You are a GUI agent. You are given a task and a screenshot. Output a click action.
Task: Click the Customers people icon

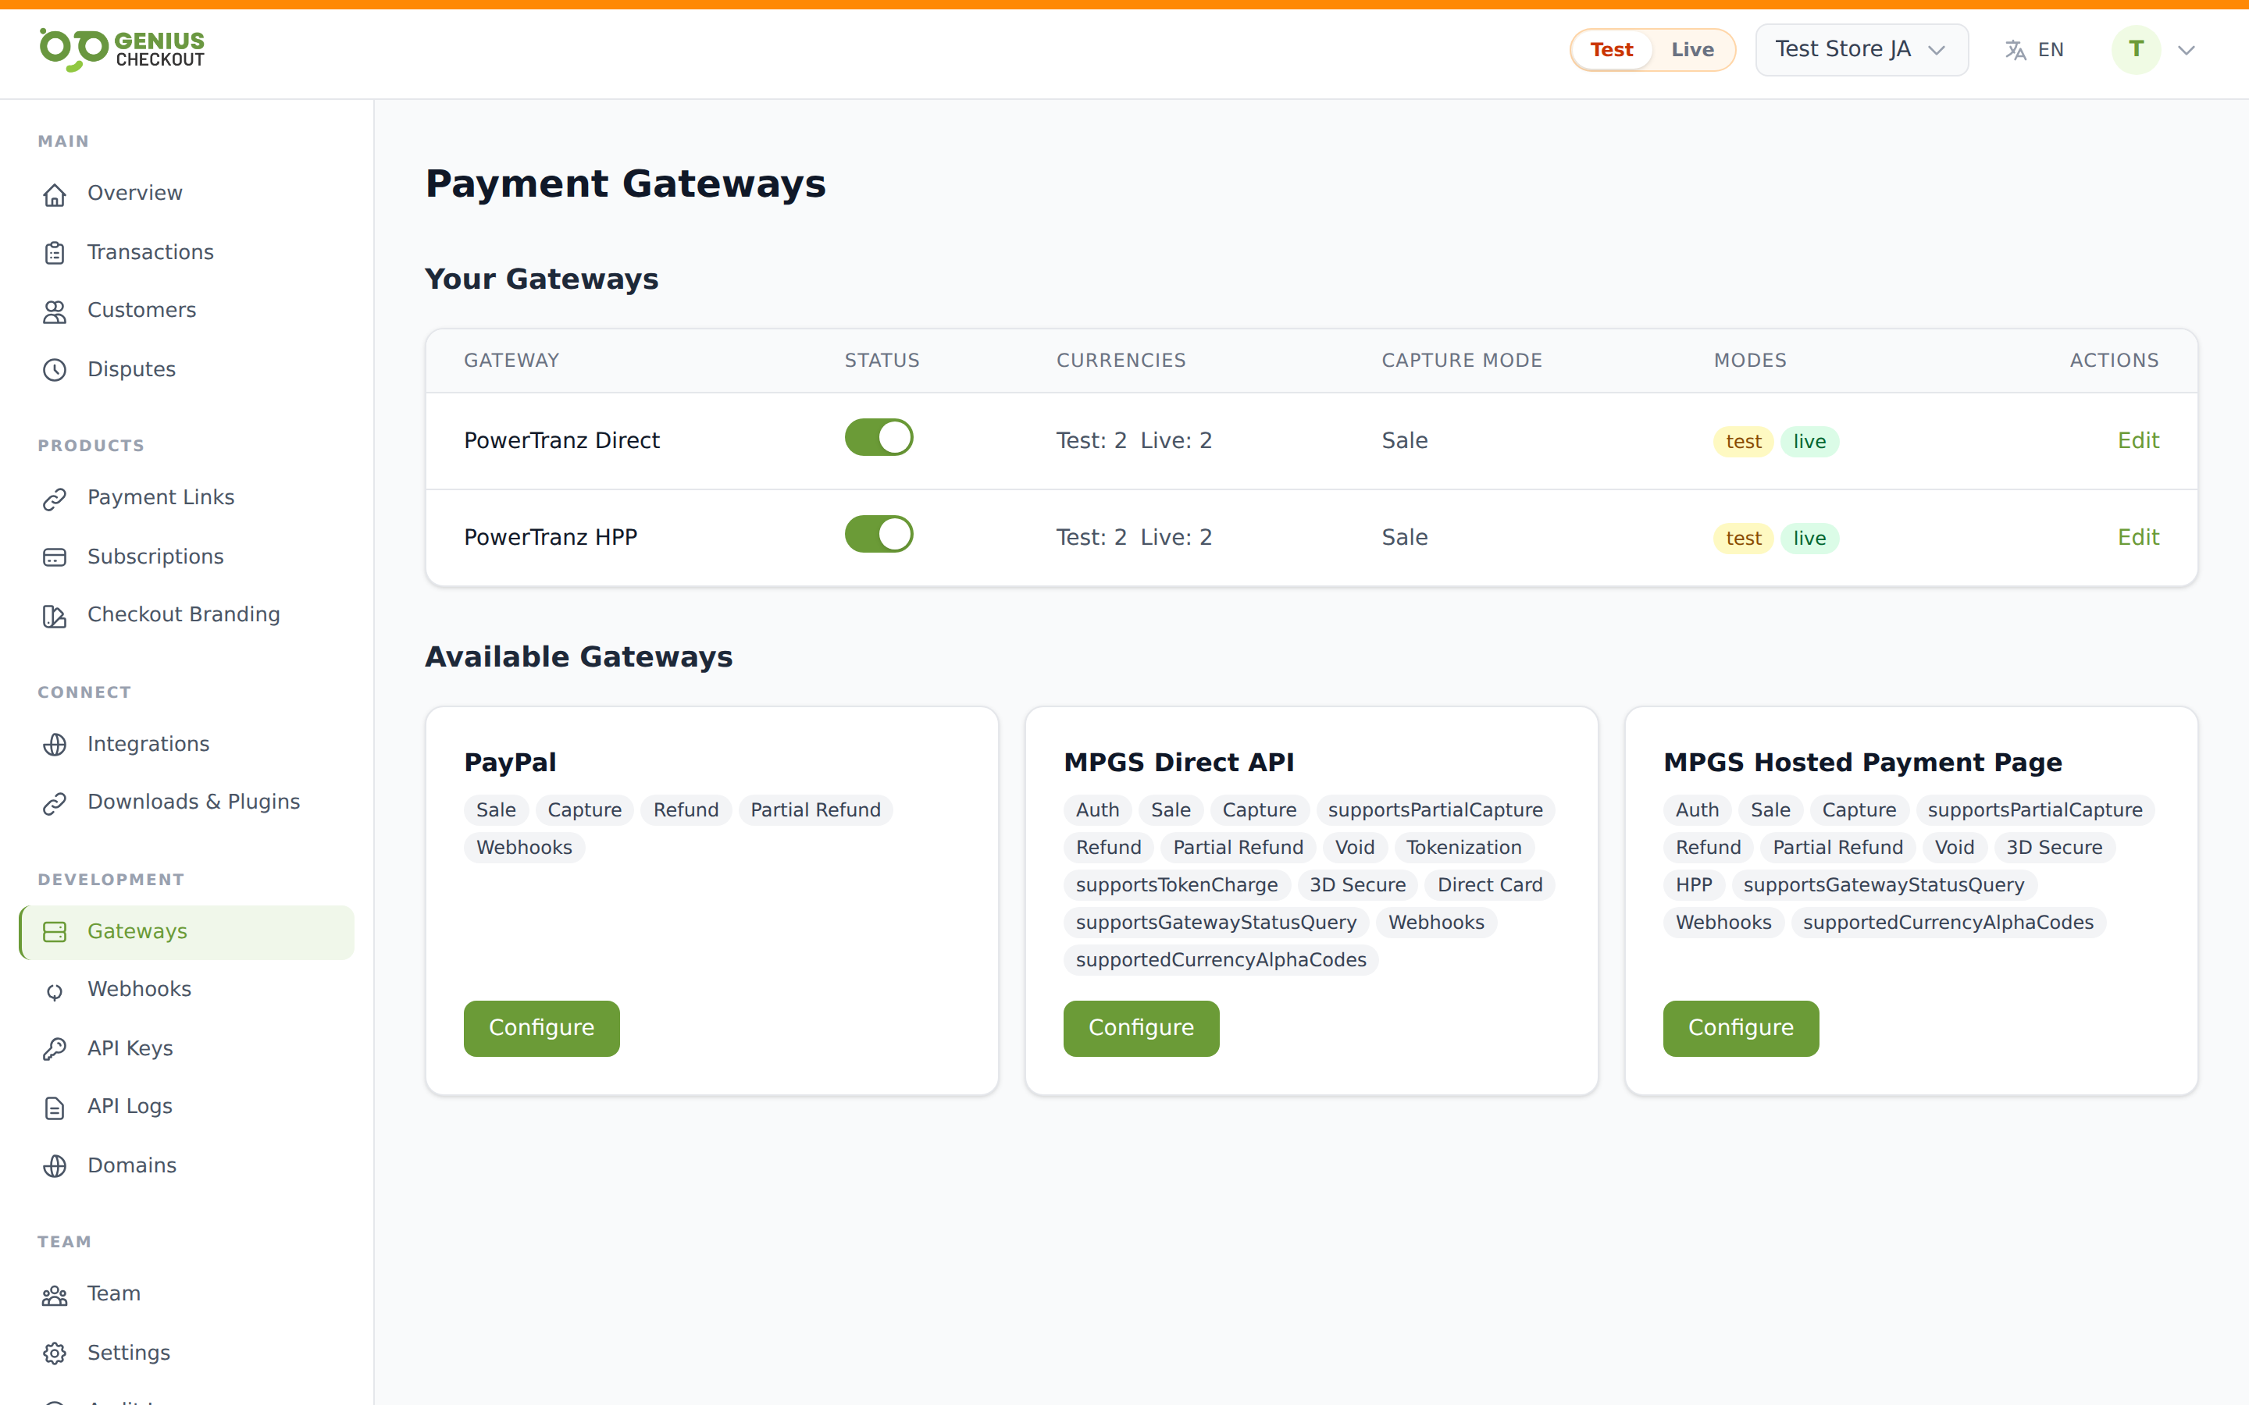(x=55, y=311)
